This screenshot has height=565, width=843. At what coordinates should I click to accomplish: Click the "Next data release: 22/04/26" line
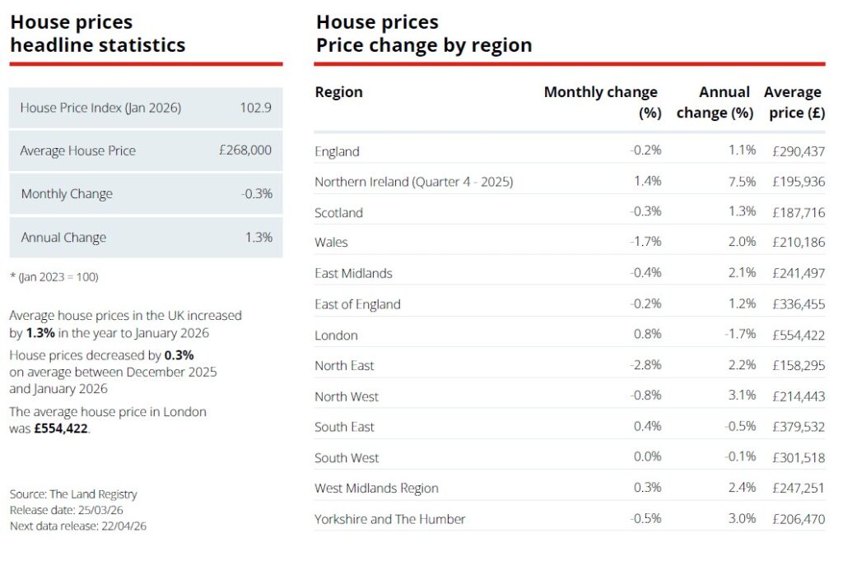tap(78, 526)
